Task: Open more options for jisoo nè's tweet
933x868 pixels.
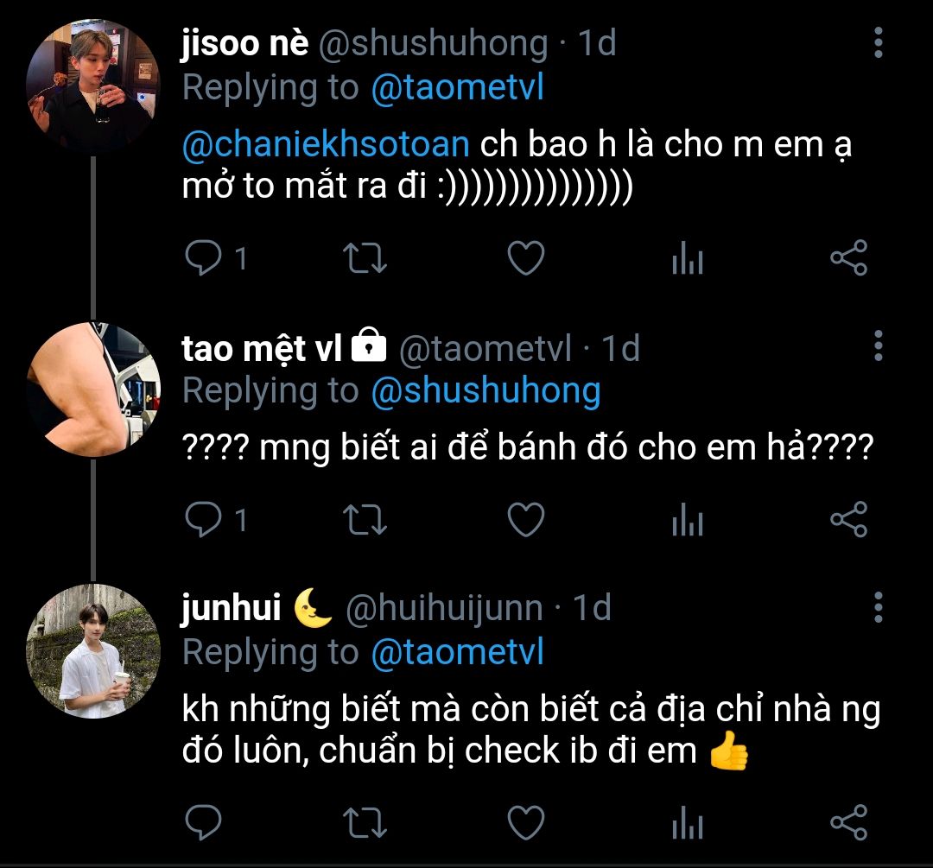Action: pos(878,41)
